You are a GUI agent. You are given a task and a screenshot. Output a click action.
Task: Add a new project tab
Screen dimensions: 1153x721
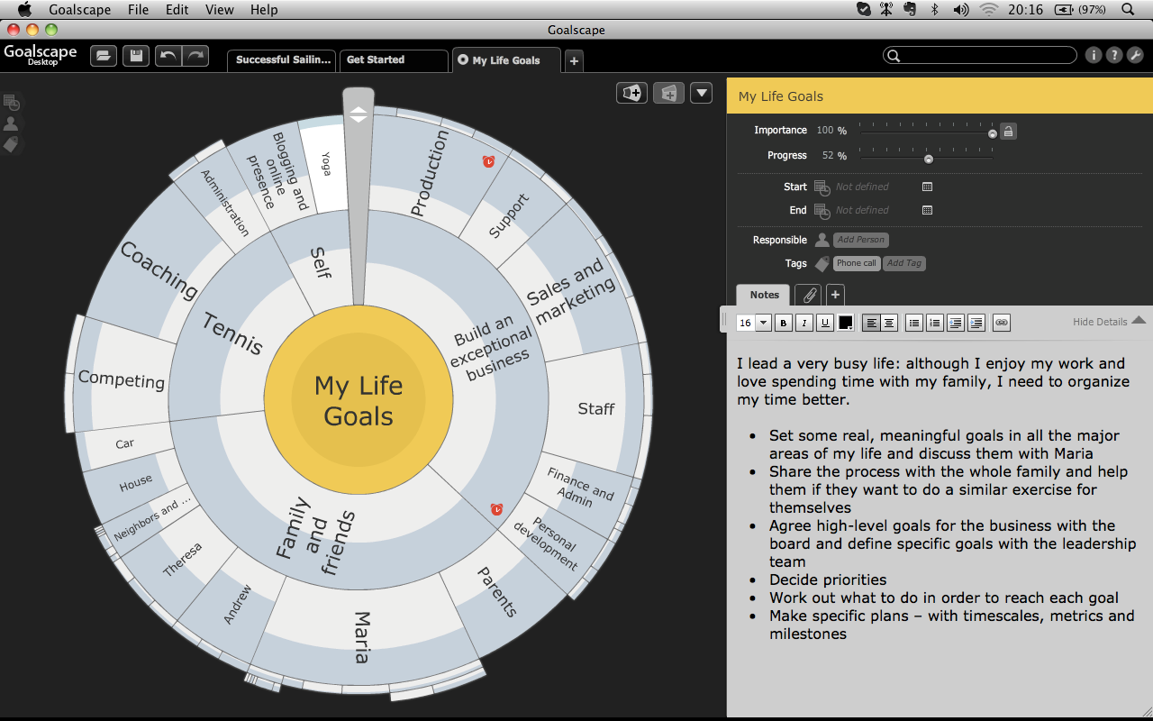(x=574, y=61)
